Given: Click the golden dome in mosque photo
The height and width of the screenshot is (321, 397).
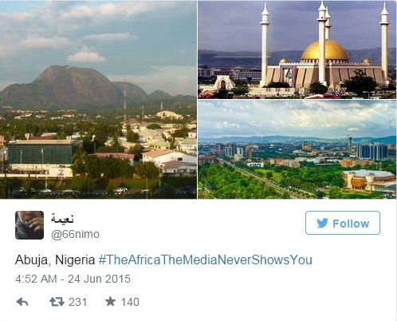Looking at the screenshot, I should point(324,50).
